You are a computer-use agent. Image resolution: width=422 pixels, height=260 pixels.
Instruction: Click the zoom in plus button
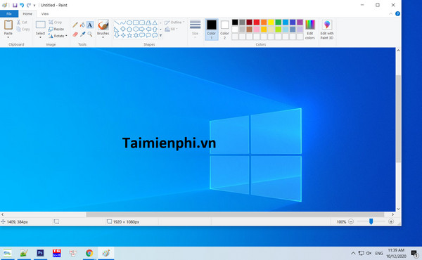point(391,221)
